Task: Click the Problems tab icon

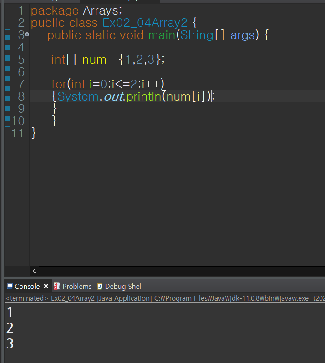Action: [x=57, y=287]
